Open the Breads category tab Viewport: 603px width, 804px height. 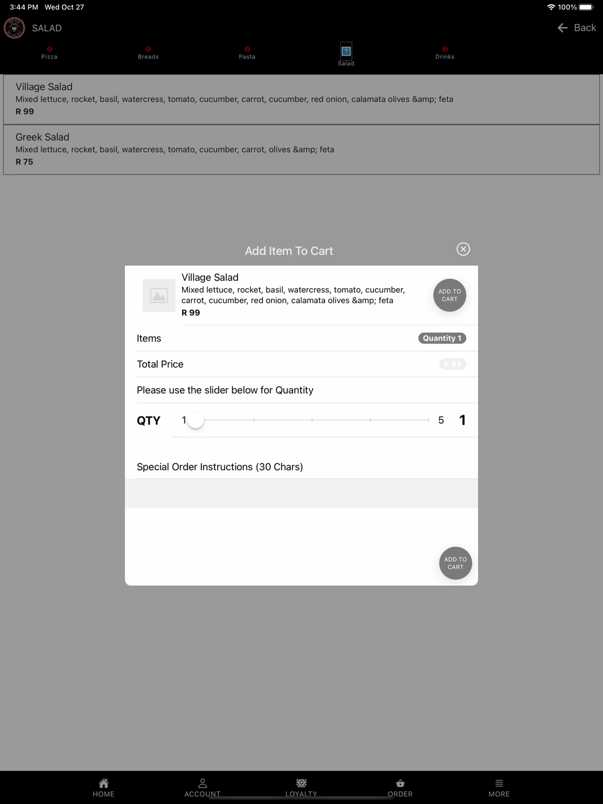148,52
